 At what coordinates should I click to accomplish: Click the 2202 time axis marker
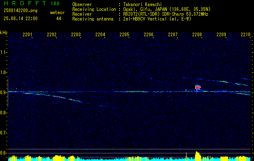[52, 34]
